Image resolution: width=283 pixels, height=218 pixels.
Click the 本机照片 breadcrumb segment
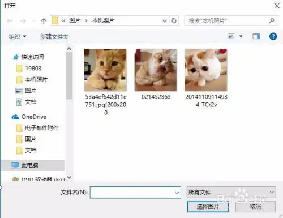point(103,20)
